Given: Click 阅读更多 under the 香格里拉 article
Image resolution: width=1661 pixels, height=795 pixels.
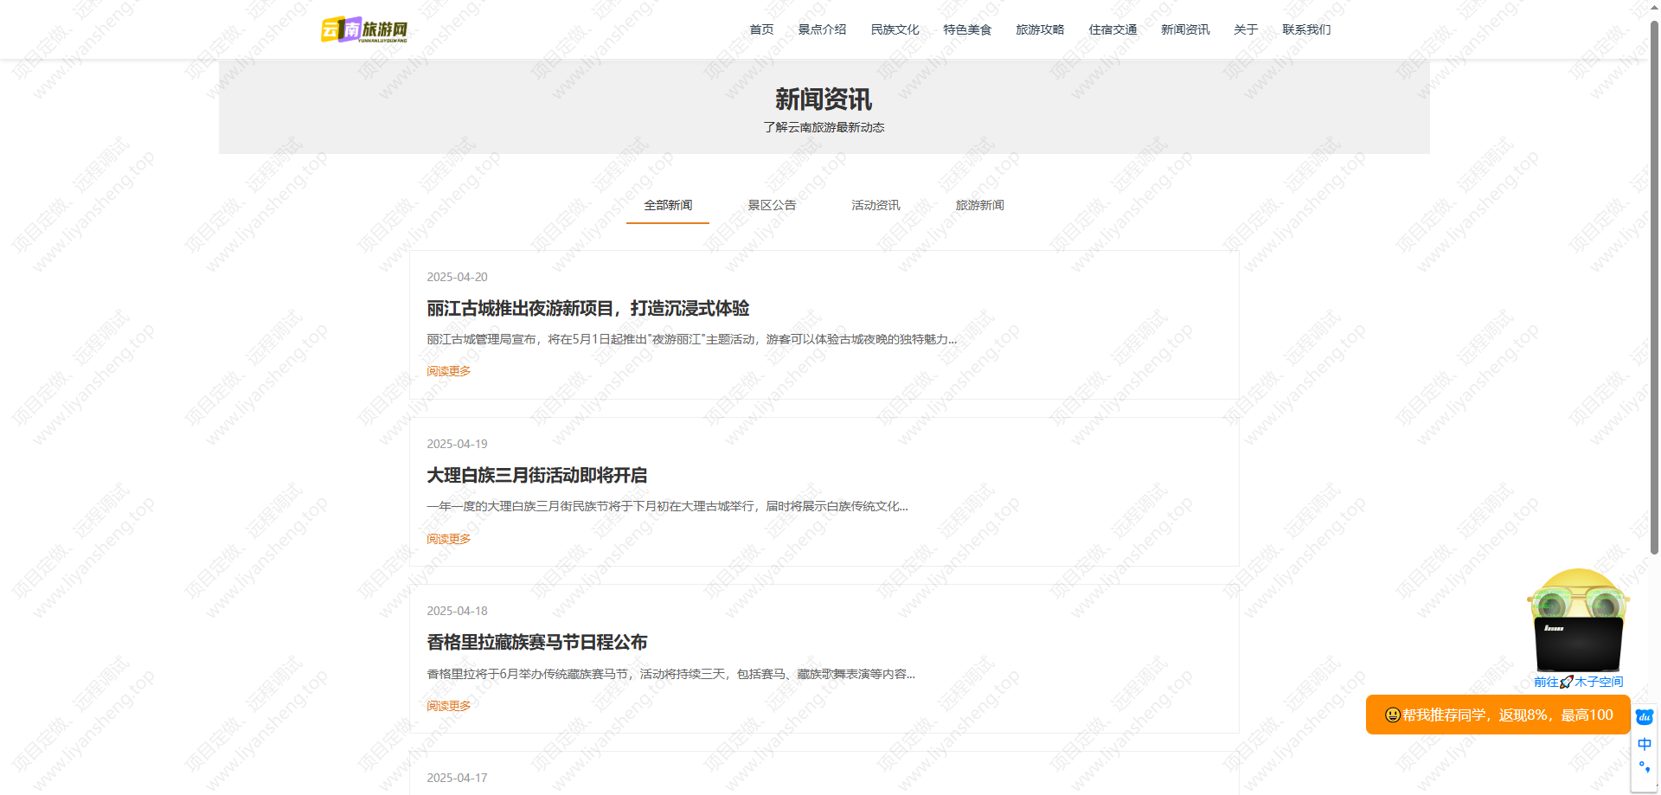Looking at the screenshot, I should point(448,706).
